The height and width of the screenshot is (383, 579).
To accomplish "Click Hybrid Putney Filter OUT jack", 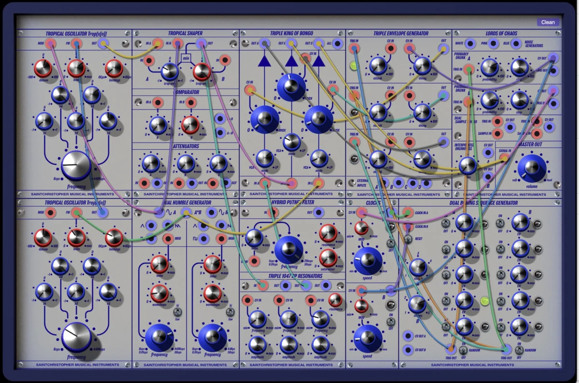I will [x=318, y=212].
